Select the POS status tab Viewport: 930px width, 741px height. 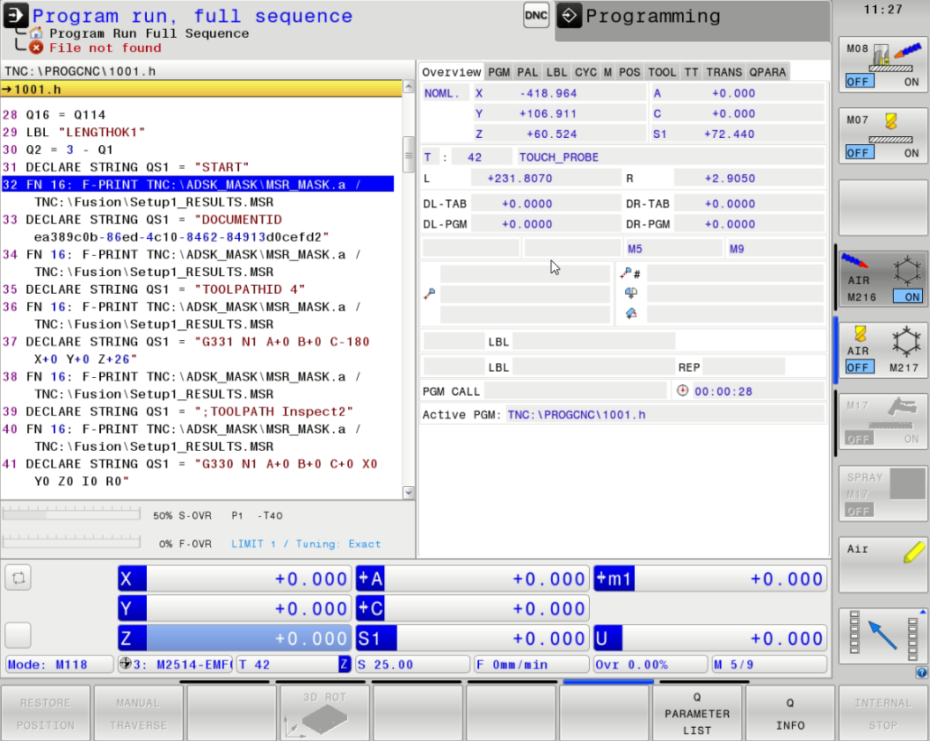click(x=629, y=72)
